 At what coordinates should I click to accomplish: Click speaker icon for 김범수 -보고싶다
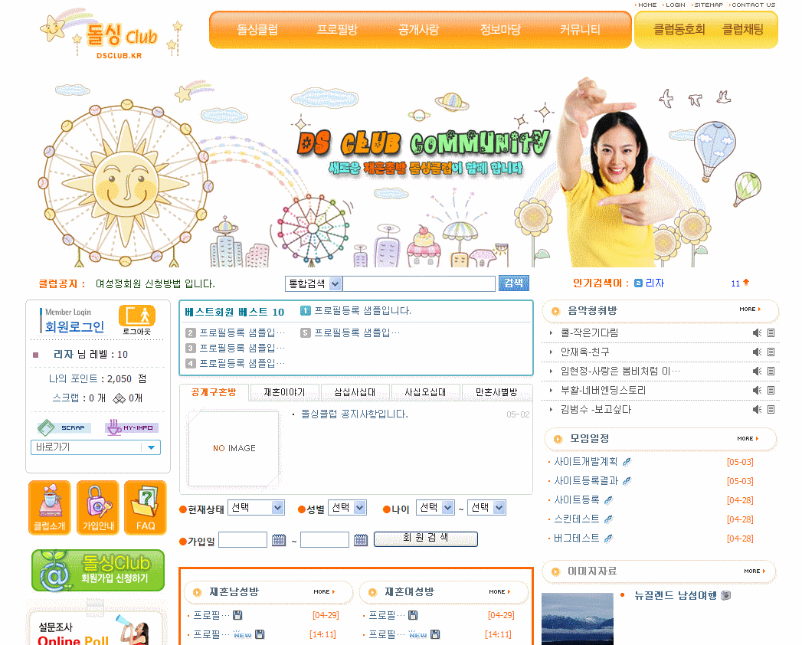point(757,409)
